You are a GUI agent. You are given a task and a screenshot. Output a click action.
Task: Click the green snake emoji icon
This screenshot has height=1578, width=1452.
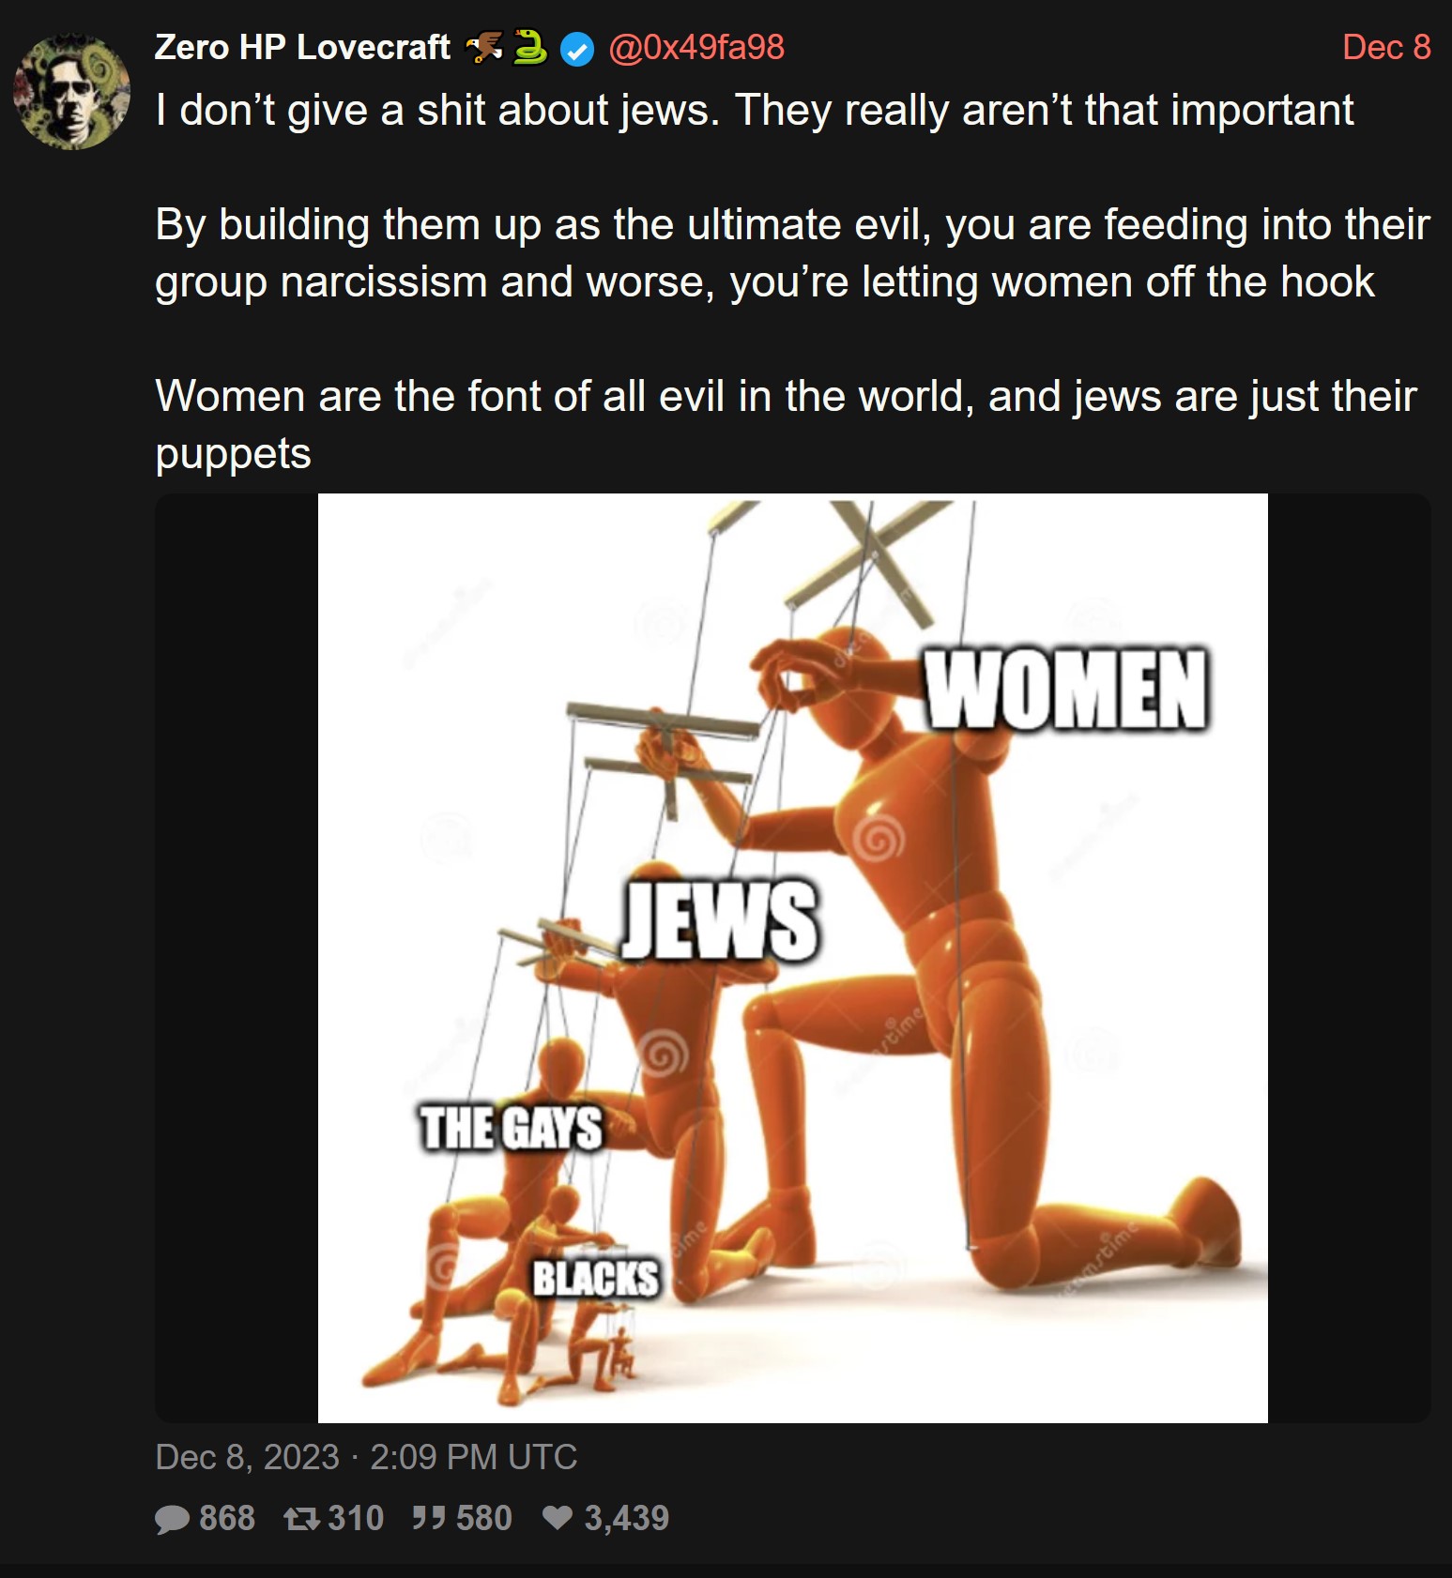530,47
